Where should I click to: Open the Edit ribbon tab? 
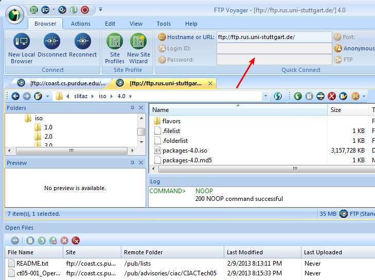coord(110,24)
